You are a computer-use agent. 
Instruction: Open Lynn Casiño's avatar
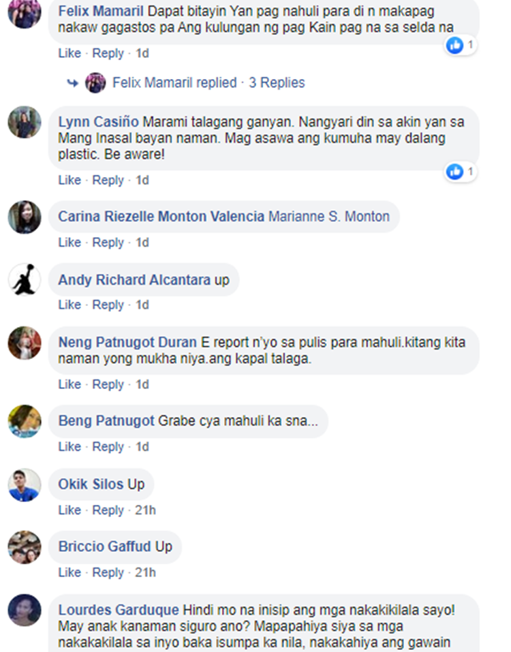coord(25,122)
